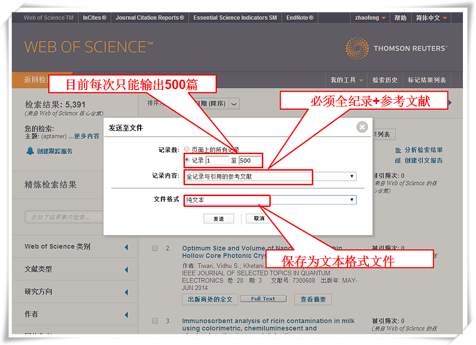Image resolution: width=476 pixels, height=345 pixels.
Task: Open 检索历史
Action: tap(384, 80)
